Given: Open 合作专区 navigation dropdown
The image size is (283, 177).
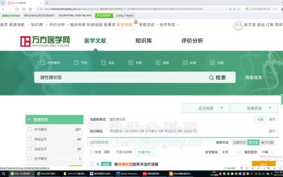Looking at the screenshot, I should [x=167, y=24].
